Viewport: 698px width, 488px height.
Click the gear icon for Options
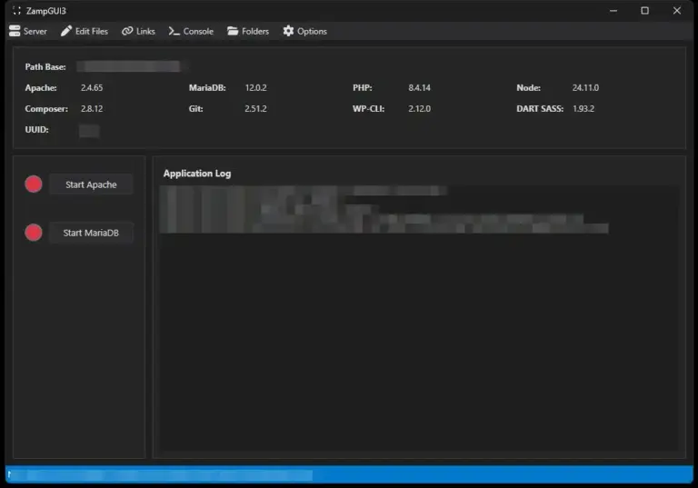(x=288, y=31)
